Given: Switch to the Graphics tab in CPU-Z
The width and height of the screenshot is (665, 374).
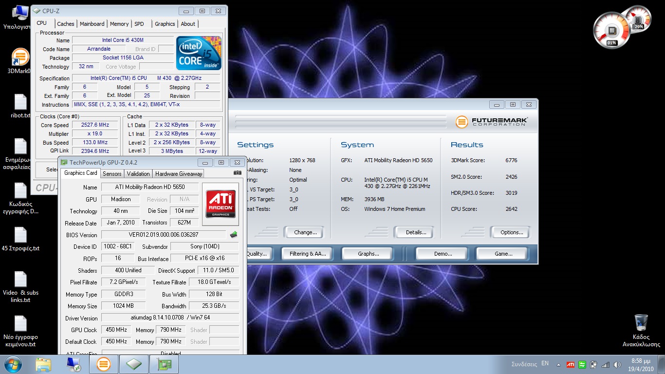Looking at the screenshot, I should 165,24.
